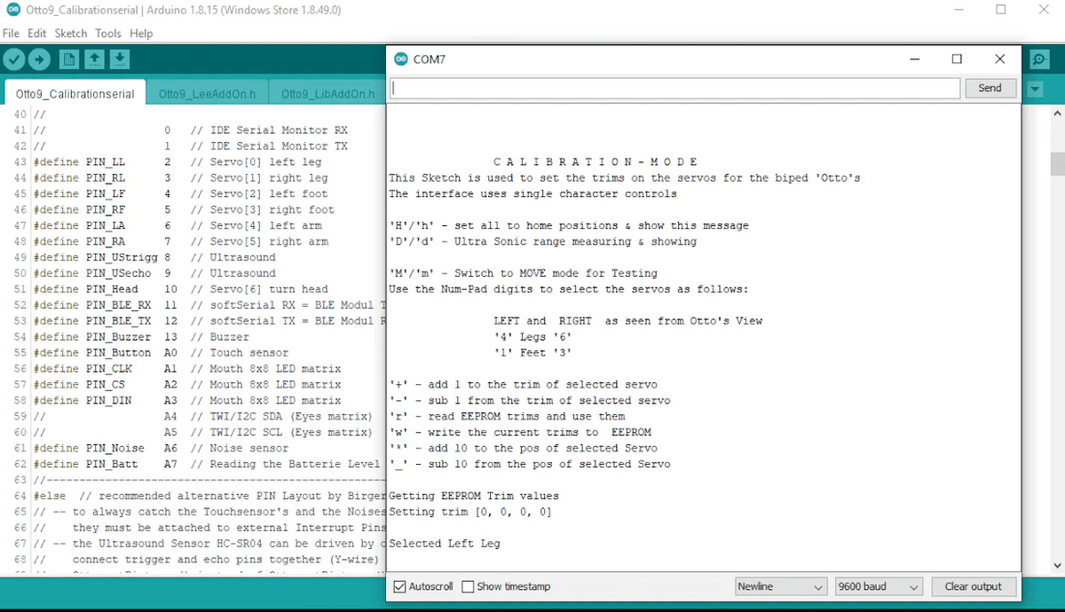
Task: Create a new sketch with the New icon
Action: 69,59
